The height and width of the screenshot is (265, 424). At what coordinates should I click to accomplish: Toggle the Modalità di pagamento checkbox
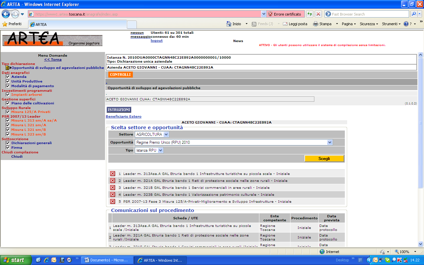(x=8, y=86)
